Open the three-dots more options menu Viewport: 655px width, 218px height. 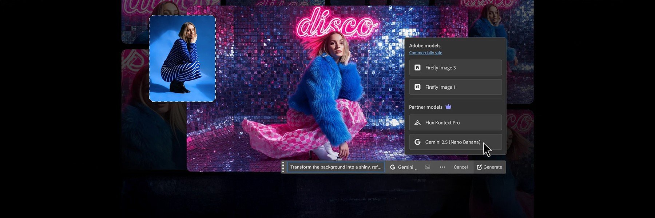[x=442, y=167]
